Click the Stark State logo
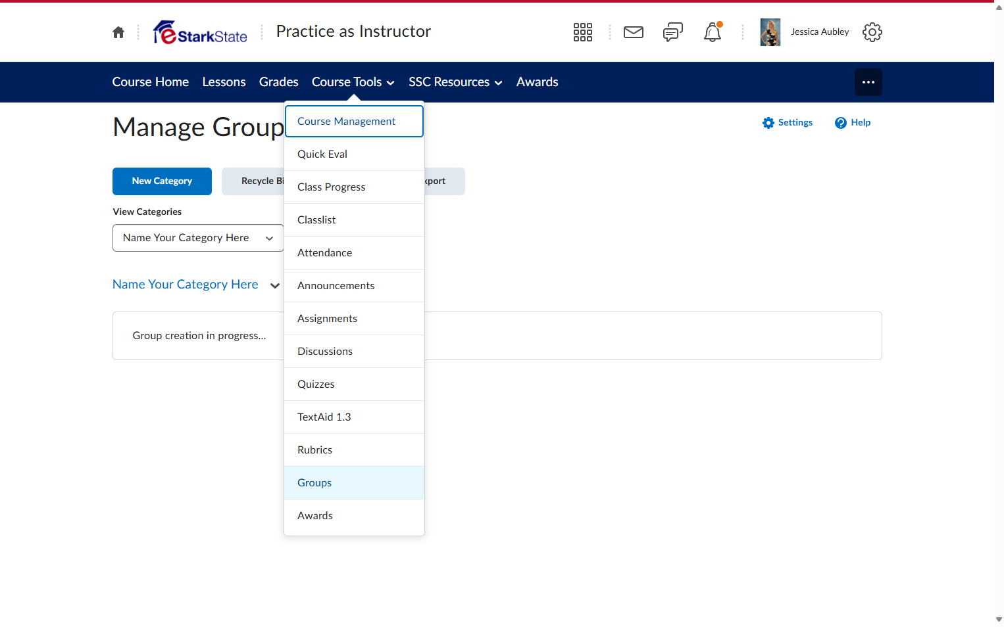 (x=200, y=32)
